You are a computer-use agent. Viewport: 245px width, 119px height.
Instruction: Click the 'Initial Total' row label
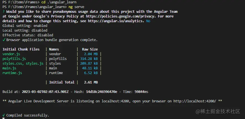tap(62, 82)
